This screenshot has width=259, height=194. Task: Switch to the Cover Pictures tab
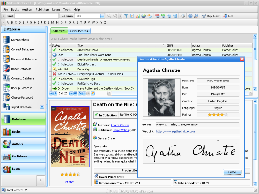click(x=79, y=31)
